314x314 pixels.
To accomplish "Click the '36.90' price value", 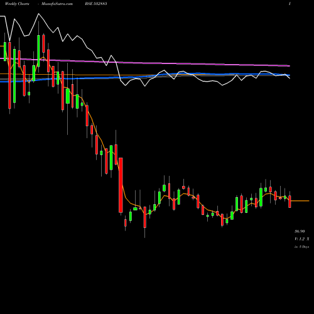I will click(x=300, y=231).
